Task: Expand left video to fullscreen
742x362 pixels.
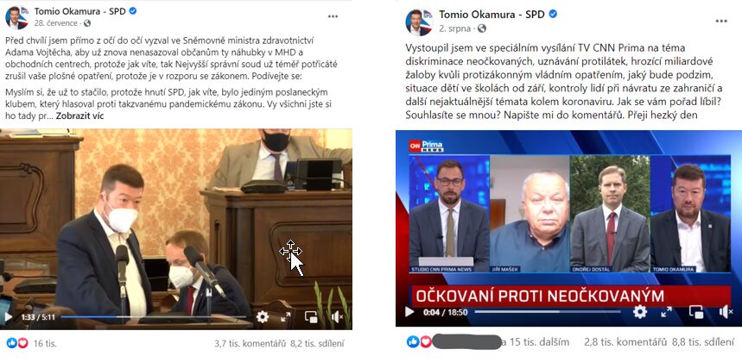Action: pos(286,317)
